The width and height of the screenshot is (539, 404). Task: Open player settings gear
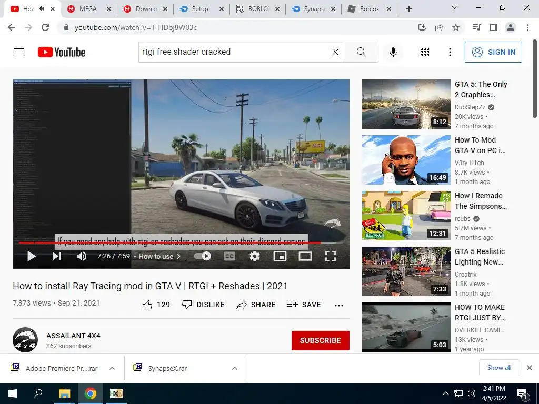255,256
